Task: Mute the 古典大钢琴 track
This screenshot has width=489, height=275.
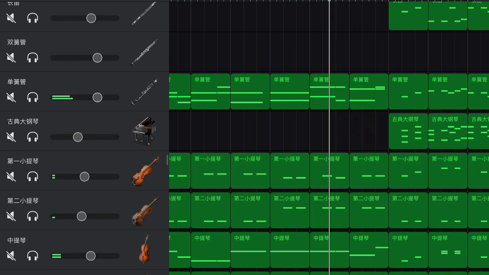Action: pos(11,137)
